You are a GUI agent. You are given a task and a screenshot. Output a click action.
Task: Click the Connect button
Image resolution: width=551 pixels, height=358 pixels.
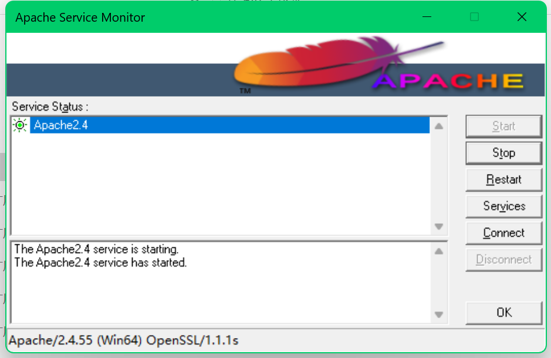point(503,233)
